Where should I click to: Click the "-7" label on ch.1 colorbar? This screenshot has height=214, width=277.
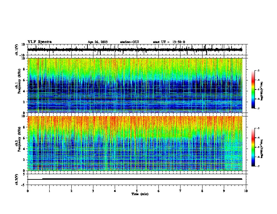(258, 108)
